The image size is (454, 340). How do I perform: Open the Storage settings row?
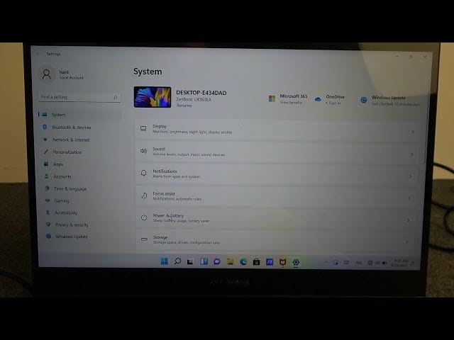tap(276, 239)
